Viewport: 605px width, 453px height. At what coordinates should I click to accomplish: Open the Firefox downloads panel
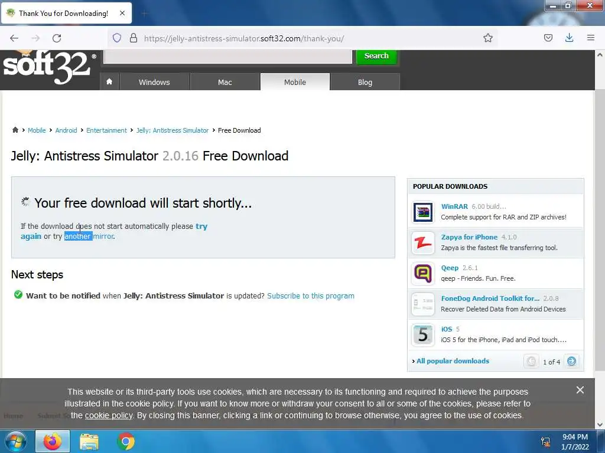point(569,38)
